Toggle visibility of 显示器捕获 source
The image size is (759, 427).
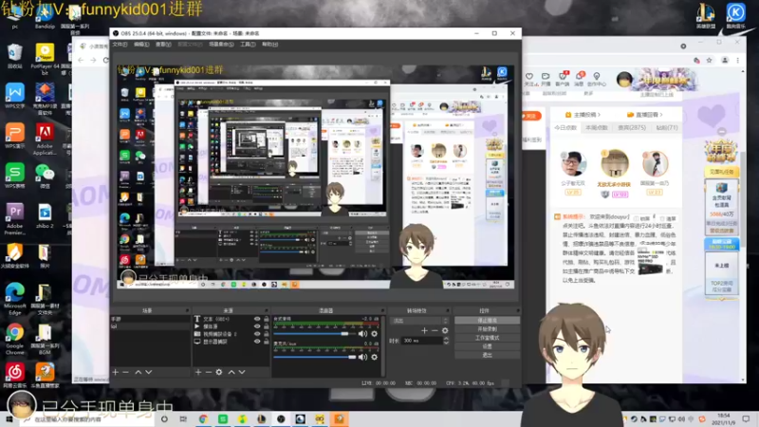pyautogui.click(x=257, y=342)
